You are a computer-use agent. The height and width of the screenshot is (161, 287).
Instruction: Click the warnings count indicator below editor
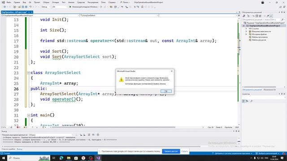tap(26, 127)
